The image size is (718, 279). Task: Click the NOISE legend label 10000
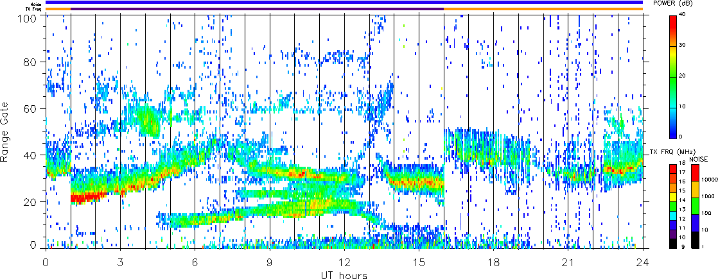click(709, 180)
